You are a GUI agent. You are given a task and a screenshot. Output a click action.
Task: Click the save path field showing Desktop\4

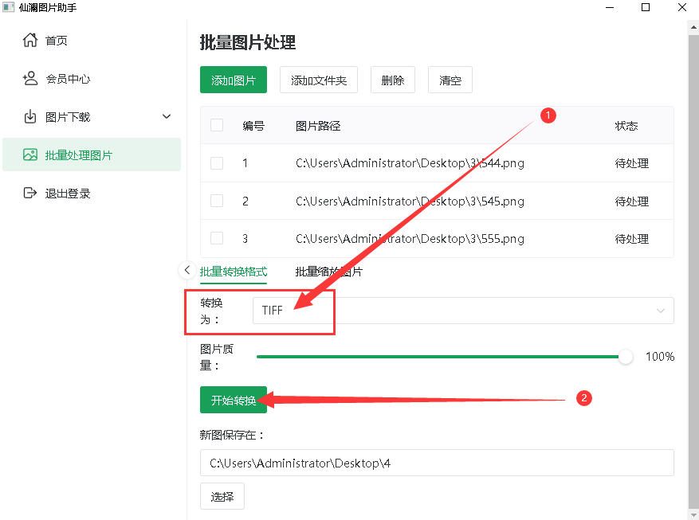coord(437,463)
